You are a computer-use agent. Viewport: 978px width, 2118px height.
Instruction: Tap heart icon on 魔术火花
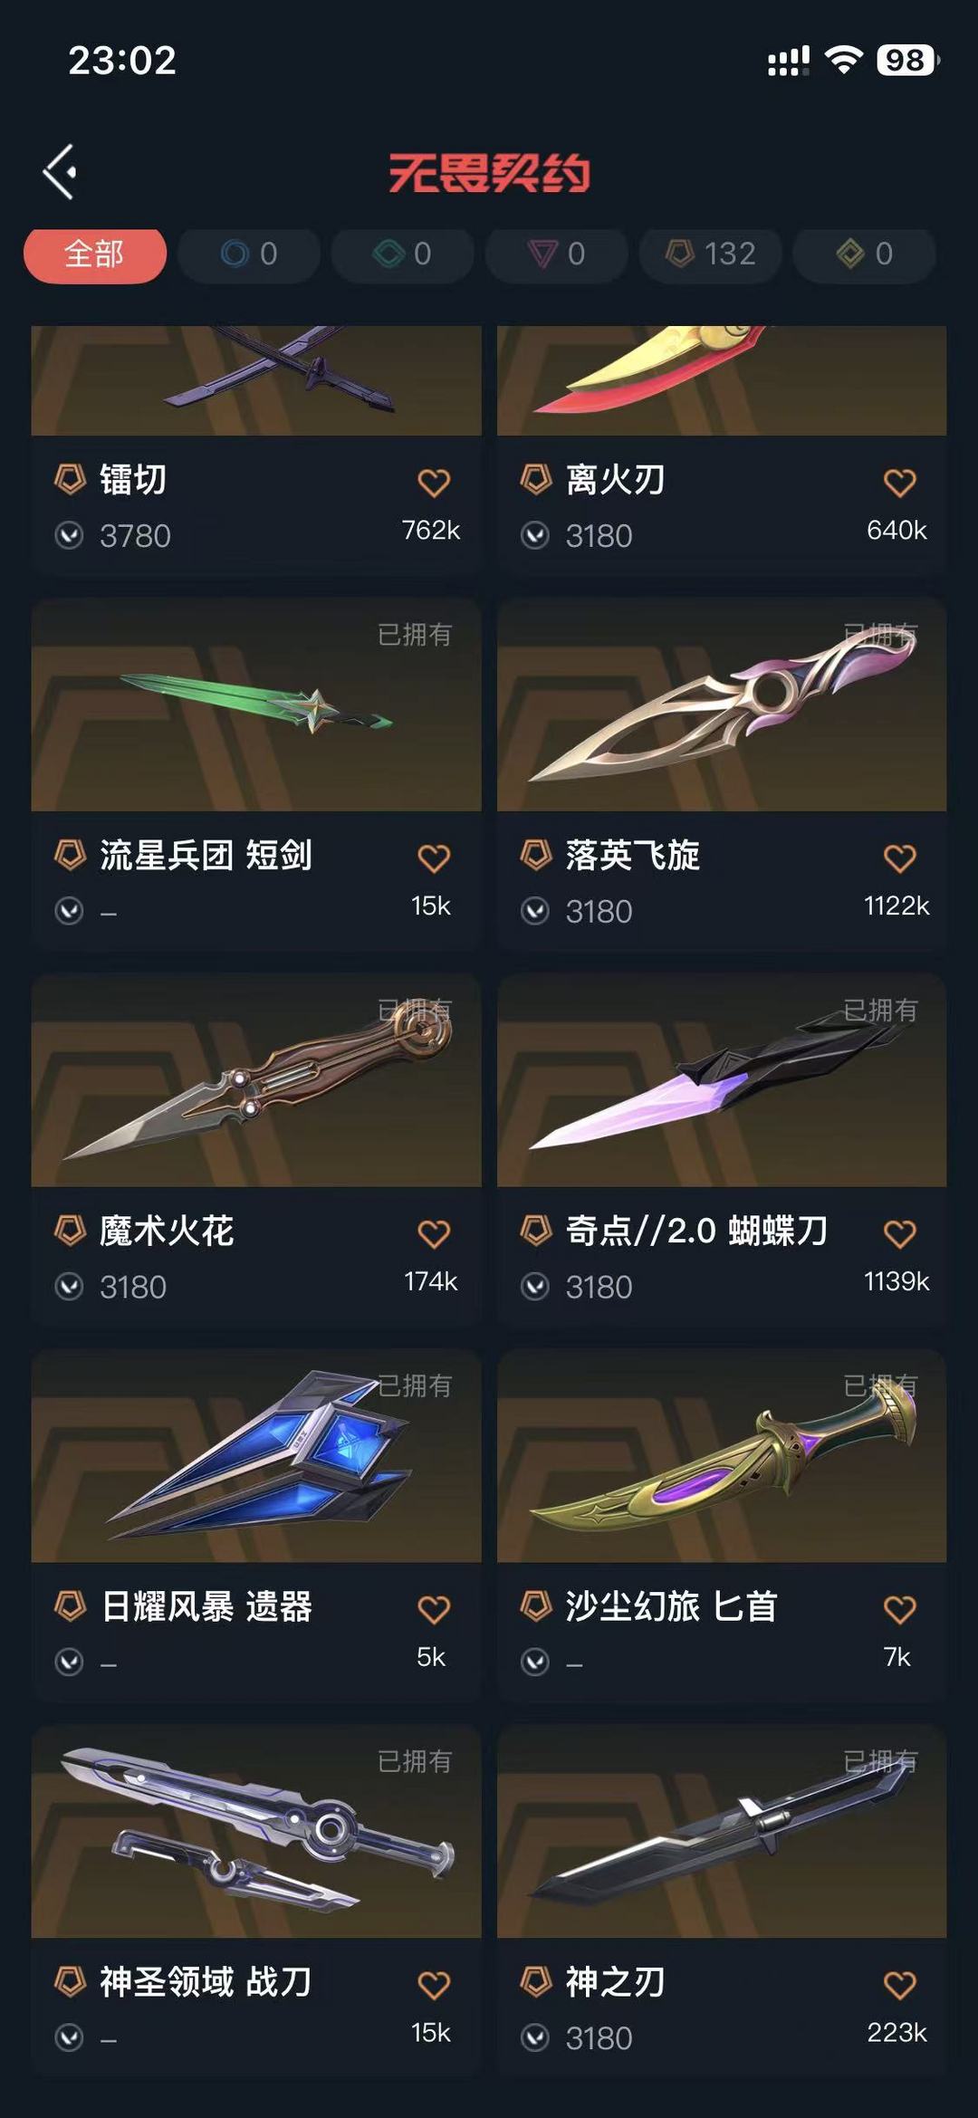[x=434, y=1234]
